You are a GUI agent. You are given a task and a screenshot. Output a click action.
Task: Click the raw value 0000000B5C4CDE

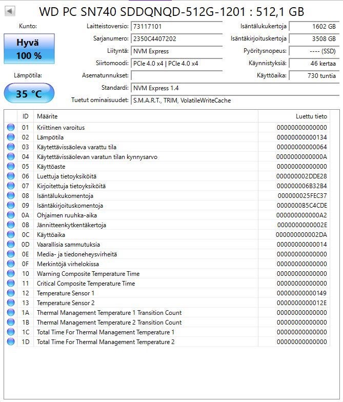point(301,205)
